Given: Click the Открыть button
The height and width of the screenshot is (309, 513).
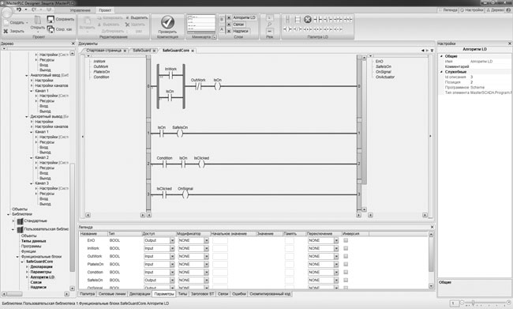Looking at the screenshot, I should (x=38, y=24).
